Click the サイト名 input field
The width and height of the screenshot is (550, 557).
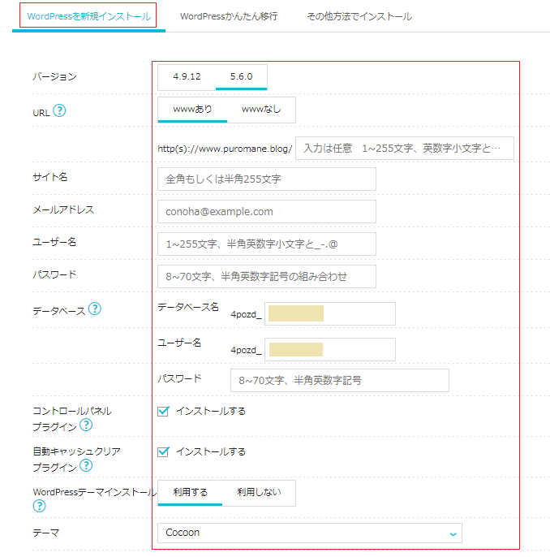(x=267, y=179)
